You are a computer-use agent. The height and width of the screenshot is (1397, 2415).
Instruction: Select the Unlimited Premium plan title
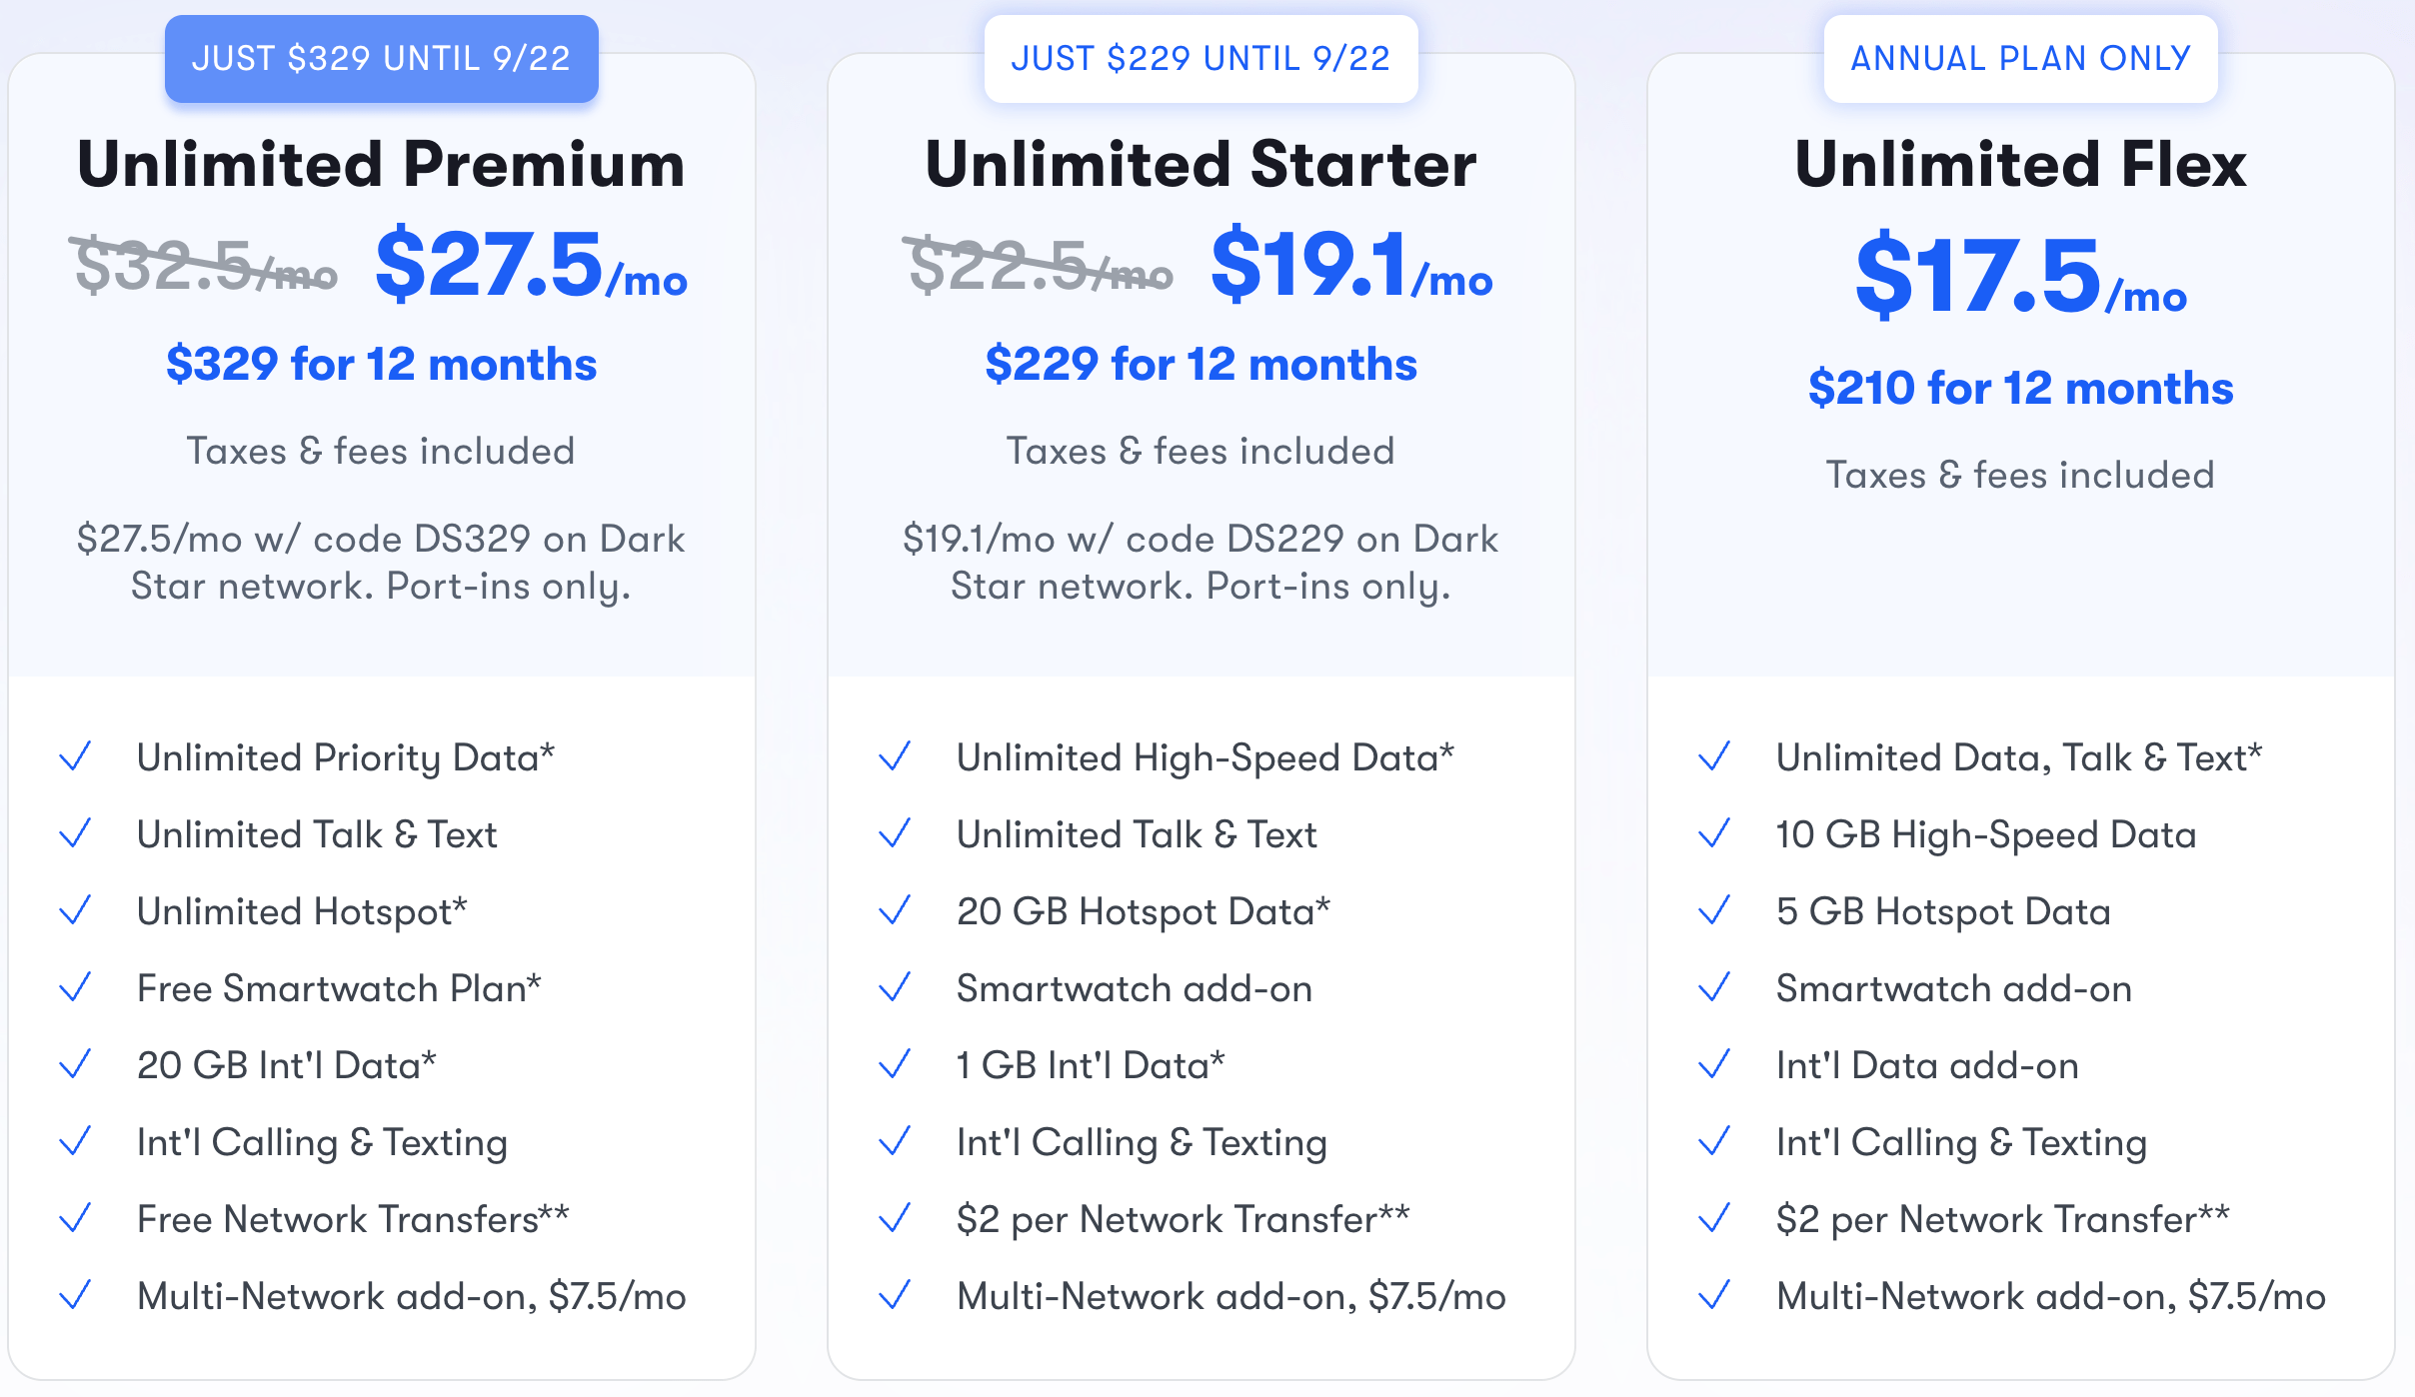click(381, 165)
